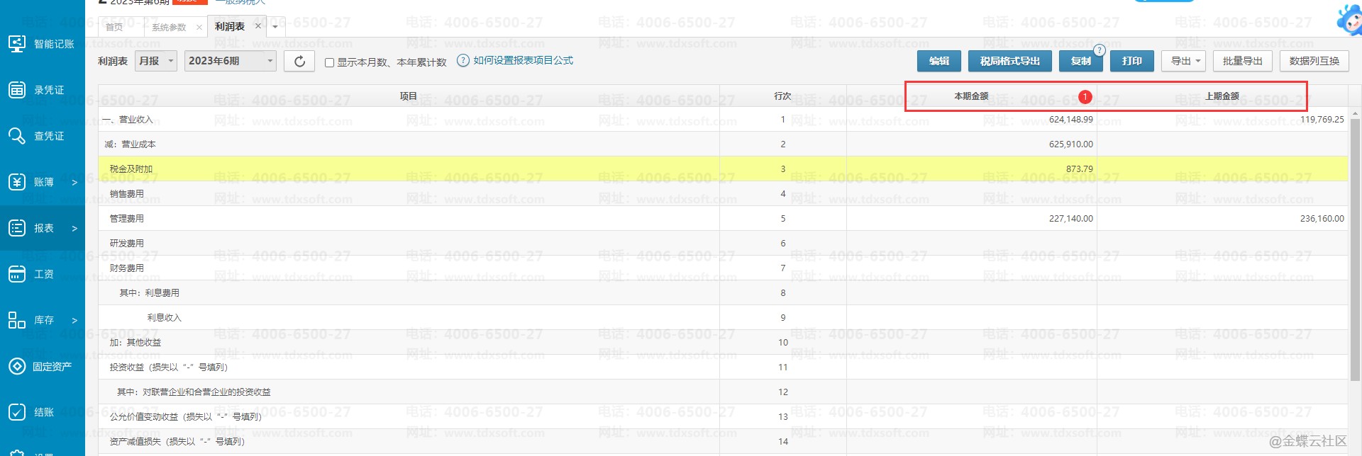
Task: Expand the 账簿 sidebar submenu
Action: coord(74,183)
